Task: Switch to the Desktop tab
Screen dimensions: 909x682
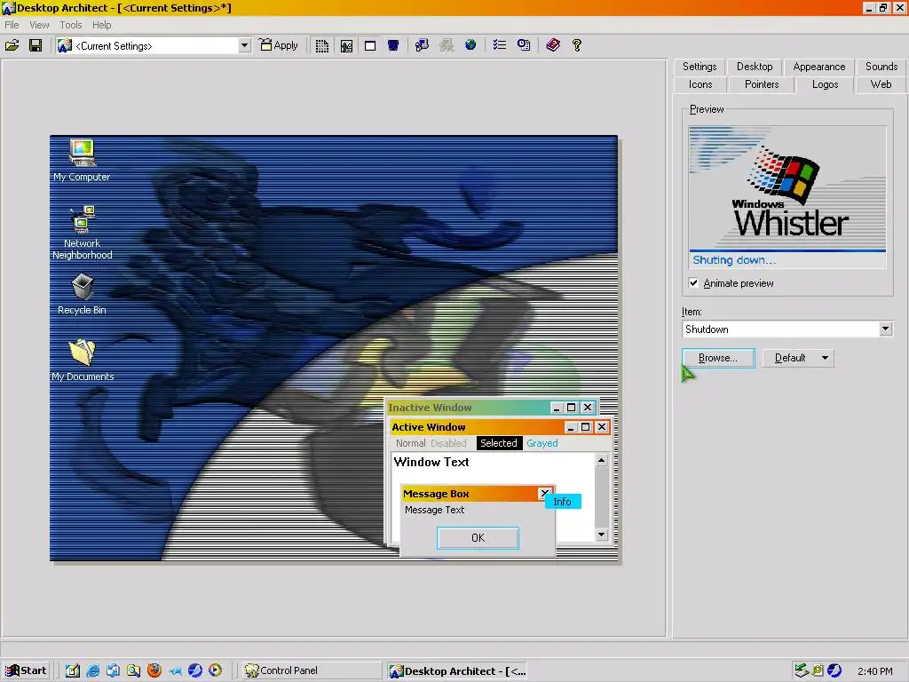Action: (x=755, y=66)
